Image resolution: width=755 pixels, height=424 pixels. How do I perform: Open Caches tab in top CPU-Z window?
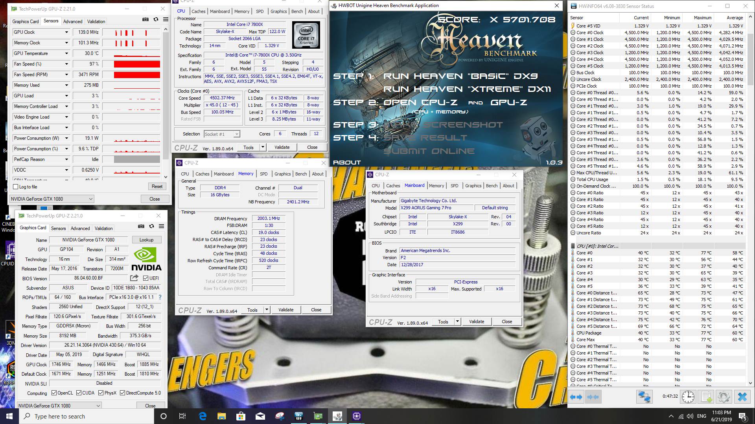pyautogui.click(x=198, y=11)
